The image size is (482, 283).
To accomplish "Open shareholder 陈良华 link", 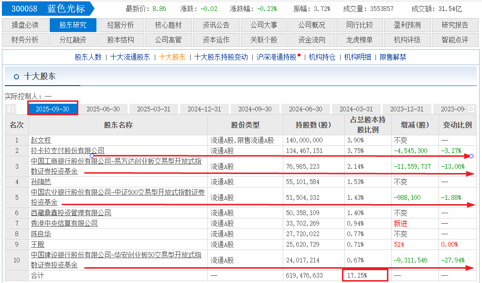I will click(x=41, y=234).
